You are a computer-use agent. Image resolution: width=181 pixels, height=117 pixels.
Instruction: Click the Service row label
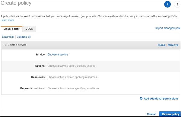click(x=40, y=55)
